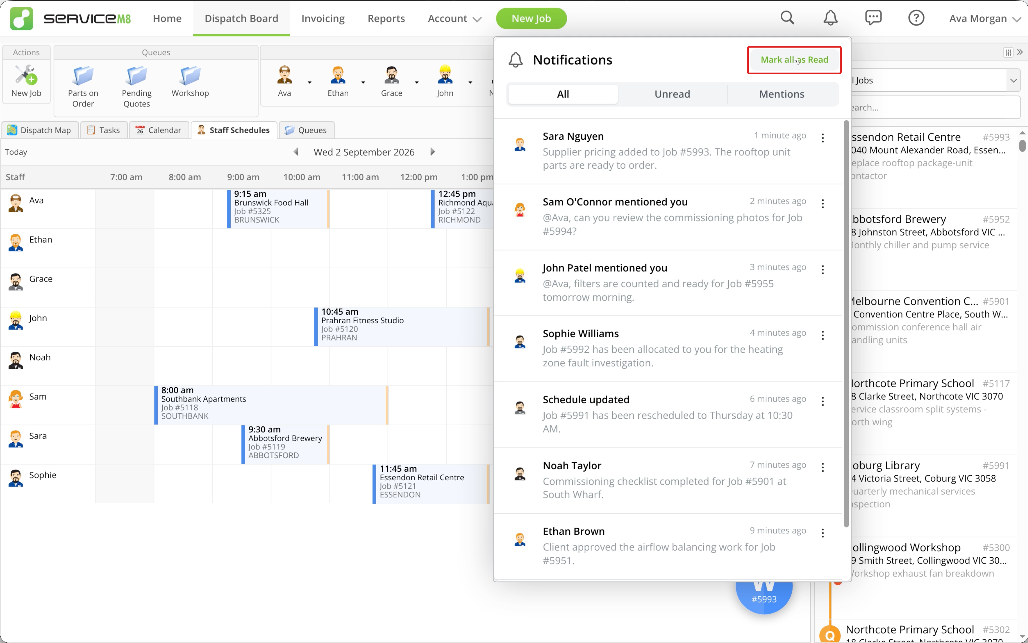
Task: Go to the next day arrow
Action: 433,152
